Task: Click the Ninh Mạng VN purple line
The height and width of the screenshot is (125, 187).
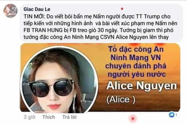Action: point(136,57)
